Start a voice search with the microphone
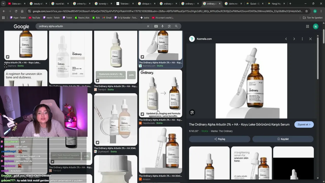This screenshot has height=183, width=325. 162,26
